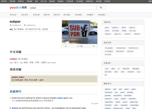Open the TEM4 vocabulary tag

click(107, 31)
